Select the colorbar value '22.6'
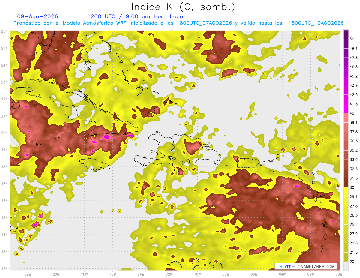The image size is (360, 278). (x=354, y=243)
